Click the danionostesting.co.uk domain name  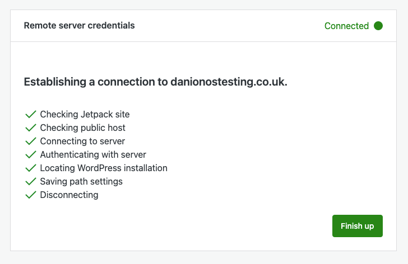tap(229, 82)
